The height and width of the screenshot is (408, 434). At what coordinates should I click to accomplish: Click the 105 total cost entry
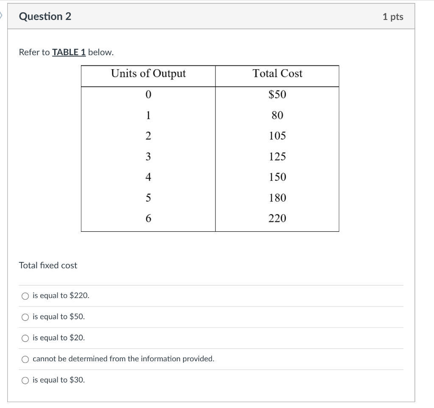pos(278,136)
